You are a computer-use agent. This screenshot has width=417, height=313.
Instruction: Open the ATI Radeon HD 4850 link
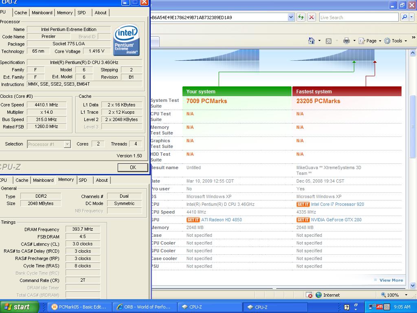pyautogui.click(x=222, y=220)
